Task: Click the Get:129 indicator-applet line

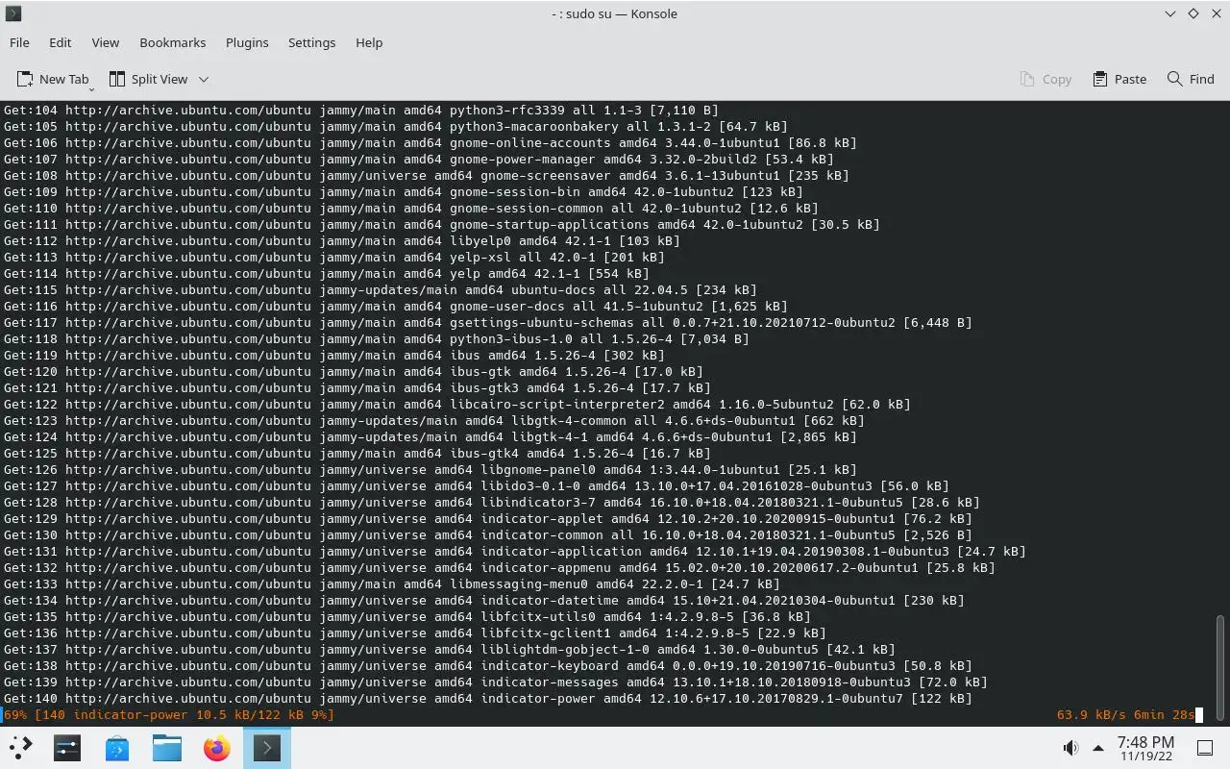Action: point(488,518)
